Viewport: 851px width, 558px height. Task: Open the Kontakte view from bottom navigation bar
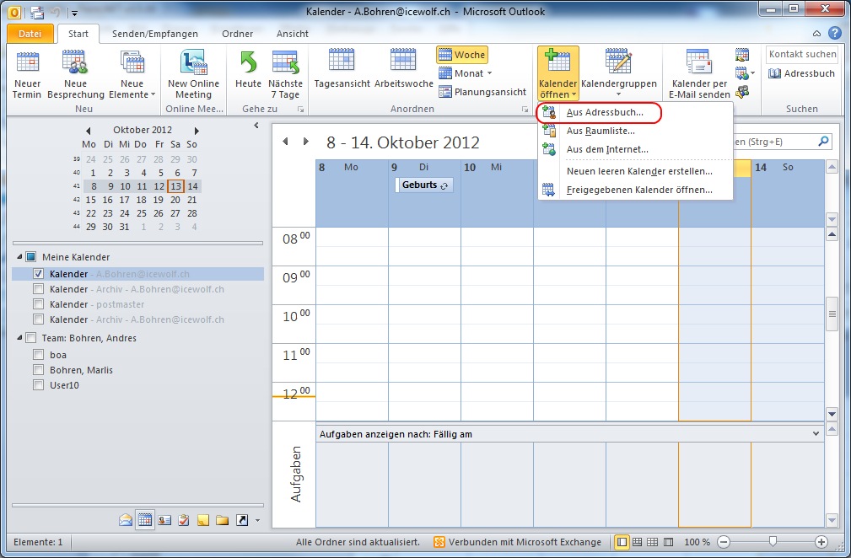pyautogui.click(x=164, y=520)
